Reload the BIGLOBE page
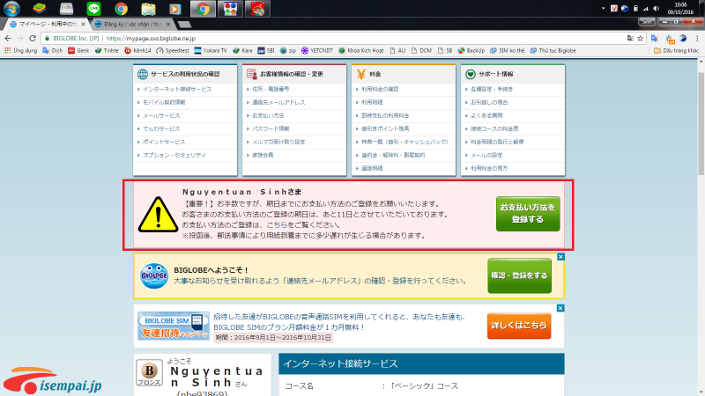 pos(33,38)
